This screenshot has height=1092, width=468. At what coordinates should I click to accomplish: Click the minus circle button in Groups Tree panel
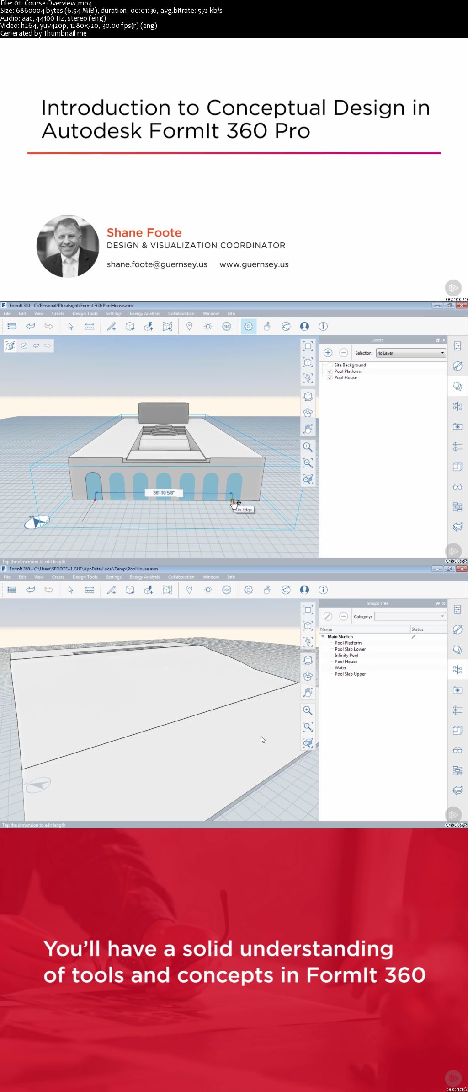click(344, 616)
